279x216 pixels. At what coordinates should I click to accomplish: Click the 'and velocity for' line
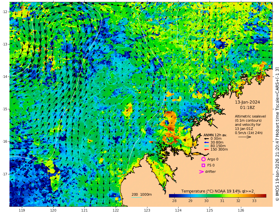[x=248, y=125]
